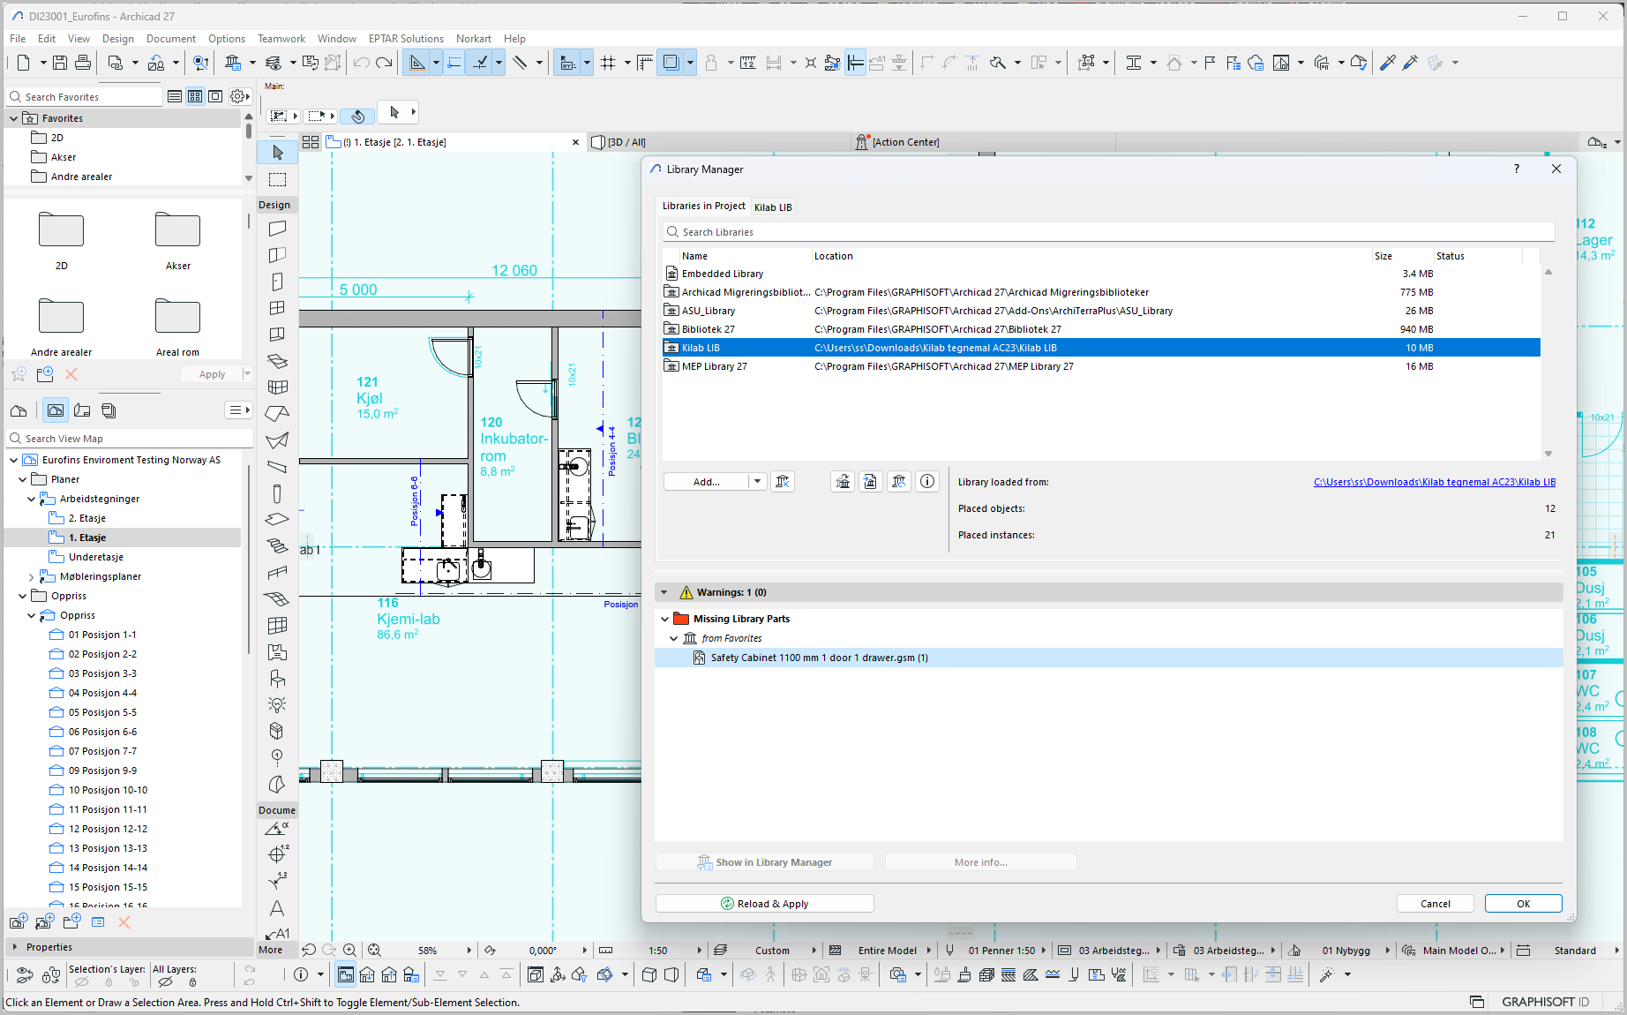Click the Print icon in toolbar
The height and width of the screenshot is (1015, 1627).
(83, 63)
